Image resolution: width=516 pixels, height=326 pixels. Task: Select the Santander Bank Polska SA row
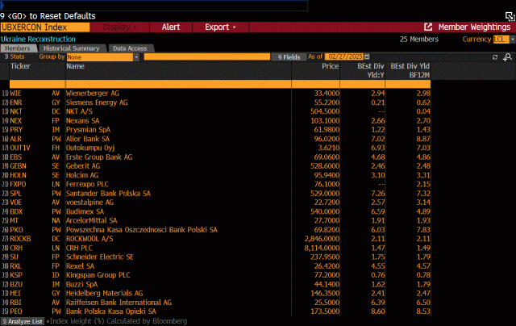(215, 194)
